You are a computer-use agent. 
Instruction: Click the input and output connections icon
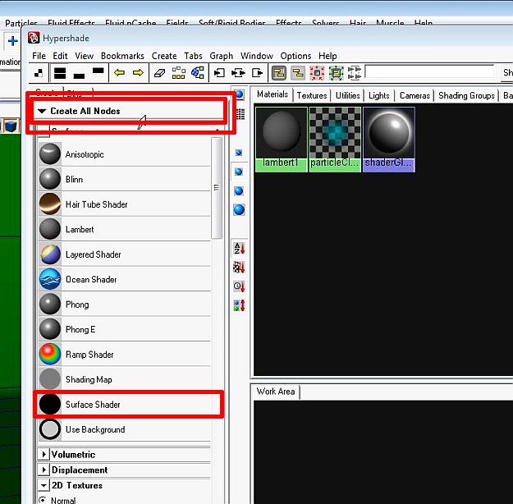pyautogui.click(x=238, y=73)
